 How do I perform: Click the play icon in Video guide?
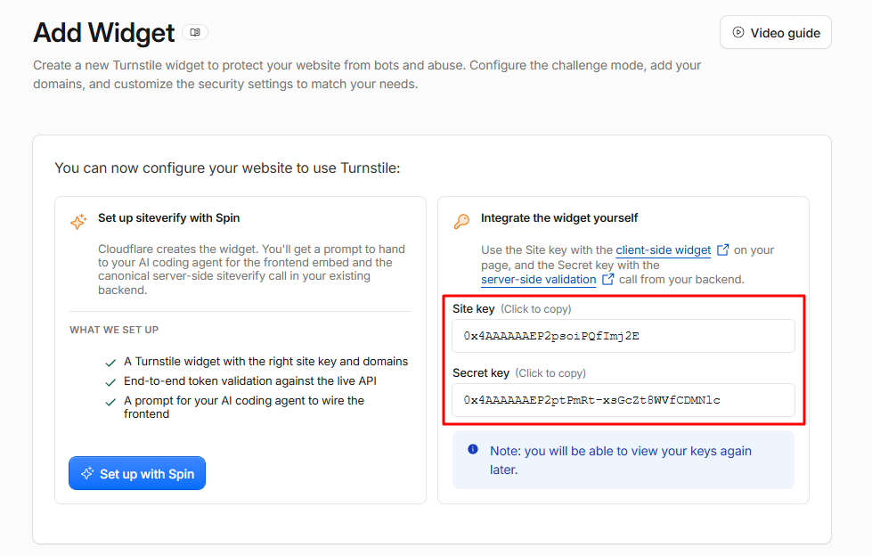point(738,32)
